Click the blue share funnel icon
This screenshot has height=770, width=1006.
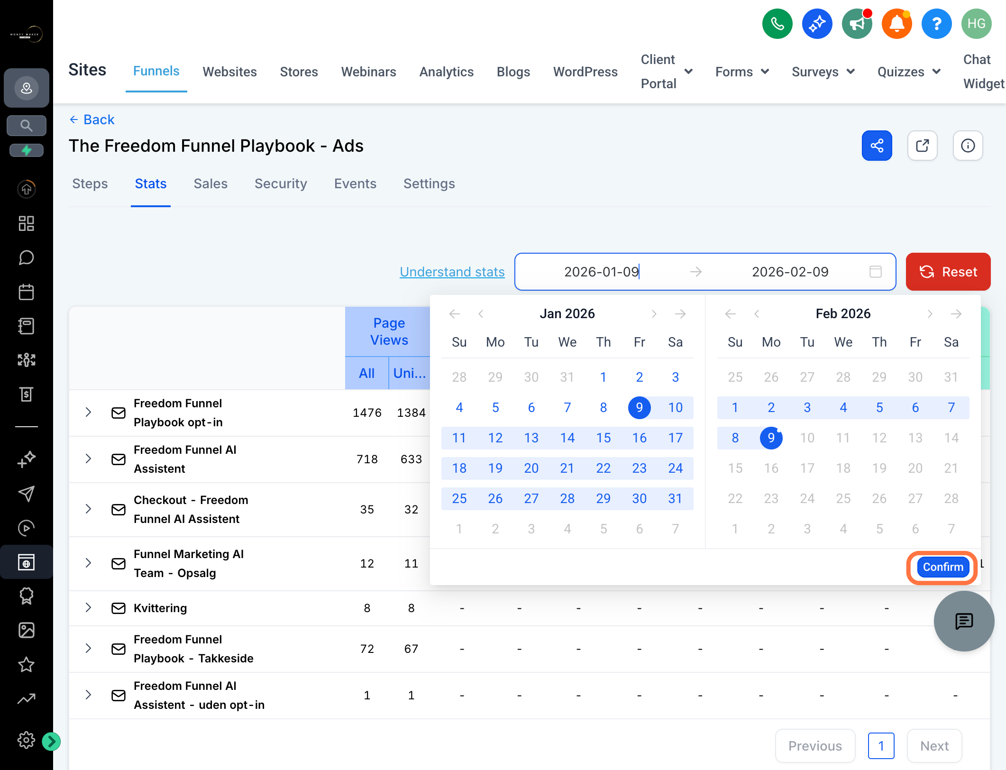pyautogui.click(x=877, y=146)
